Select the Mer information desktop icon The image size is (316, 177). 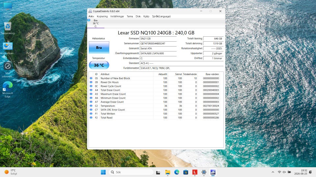coord(8,70)
